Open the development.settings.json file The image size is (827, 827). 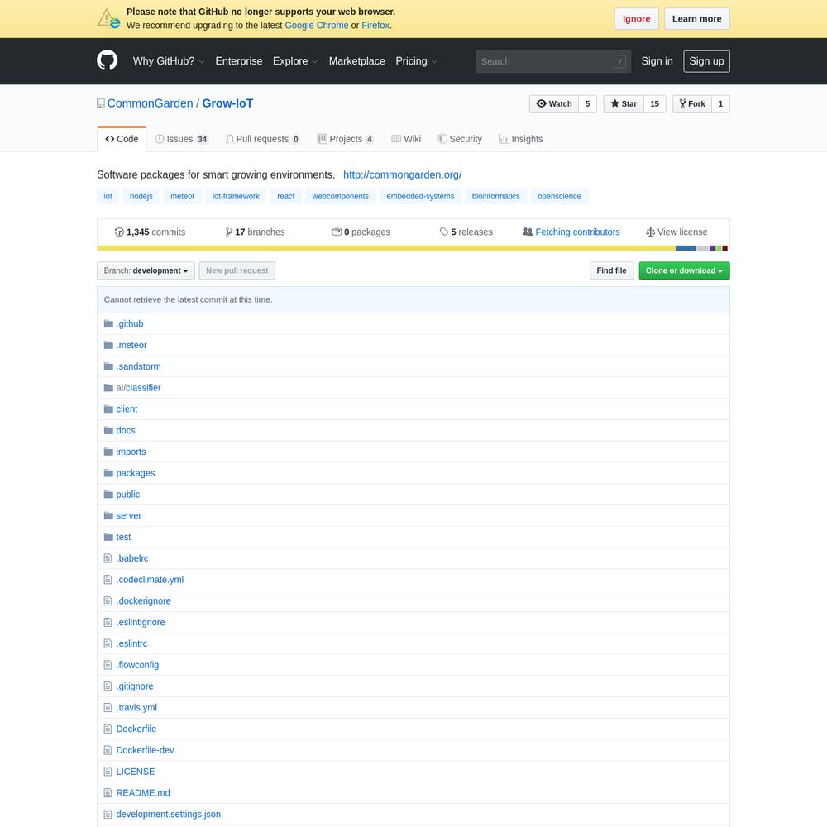(168, 815)
